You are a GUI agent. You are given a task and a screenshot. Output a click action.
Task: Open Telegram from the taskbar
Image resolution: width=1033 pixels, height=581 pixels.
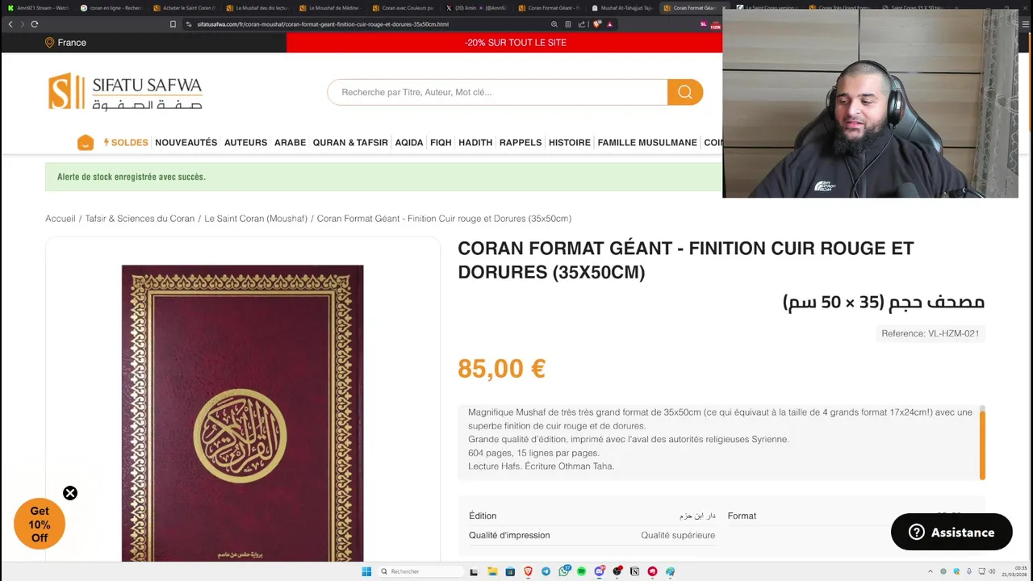coord(546,571)
